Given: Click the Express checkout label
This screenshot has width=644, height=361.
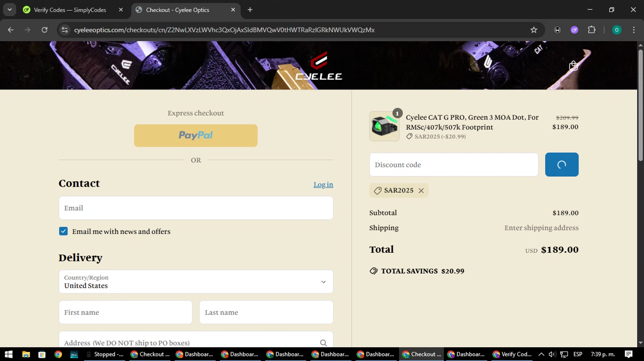Looking at the screenshot, I should point(196,113).
